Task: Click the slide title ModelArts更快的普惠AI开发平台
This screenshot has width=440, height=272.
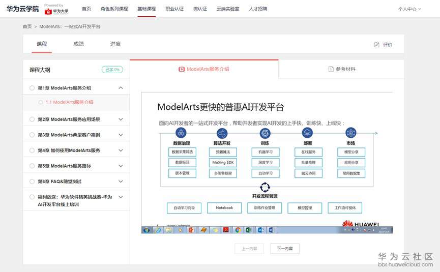Action: click(221, 107)
